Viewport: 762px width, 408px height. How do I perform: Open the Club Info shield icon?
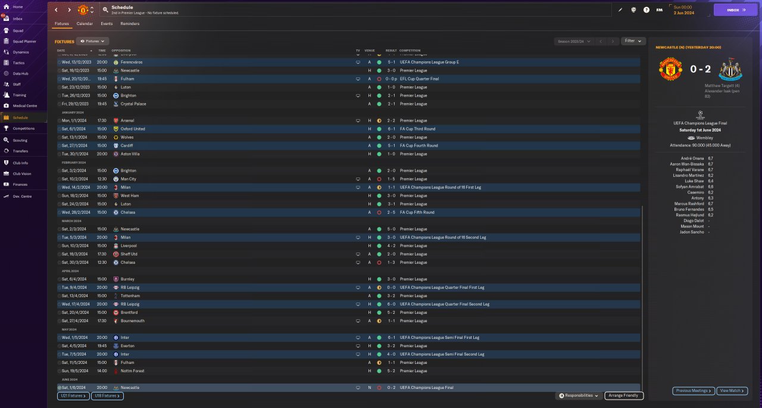coord(6,163)
